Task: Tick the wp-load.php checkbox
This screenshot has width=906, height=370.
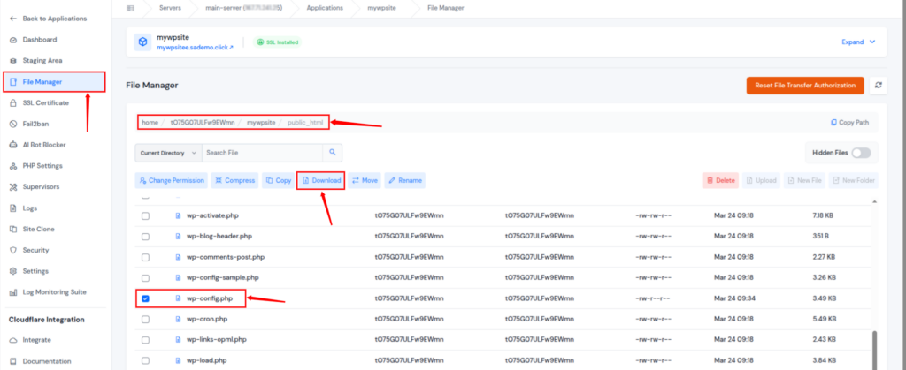Action: (x=146, y=360)
